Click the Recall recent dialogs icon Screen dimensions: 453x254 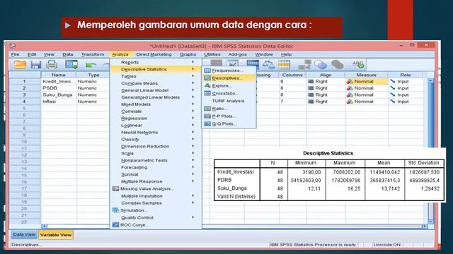pos(71,64)
